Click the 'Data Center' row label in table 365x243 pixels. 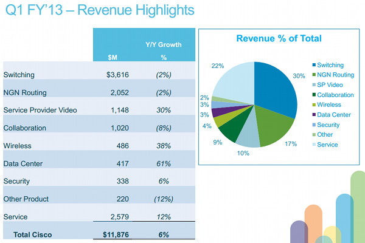pyautogui.click(x=23, y=163)
